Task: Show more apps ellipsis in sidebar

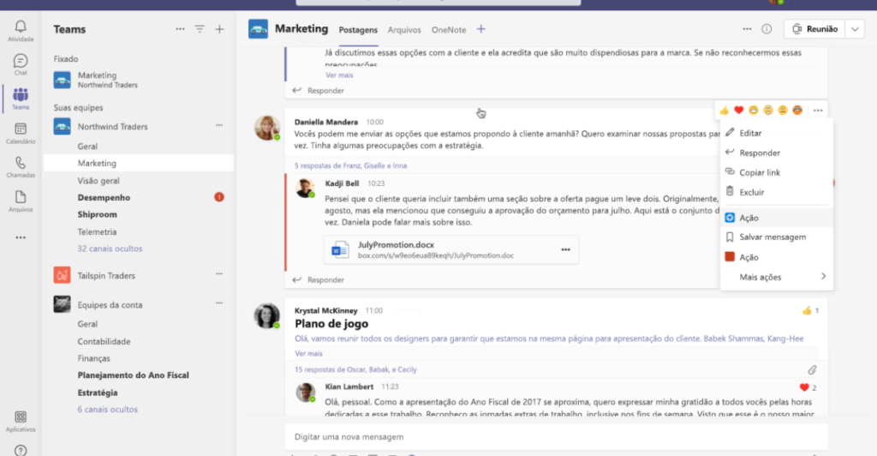Action: pos(21,237)
